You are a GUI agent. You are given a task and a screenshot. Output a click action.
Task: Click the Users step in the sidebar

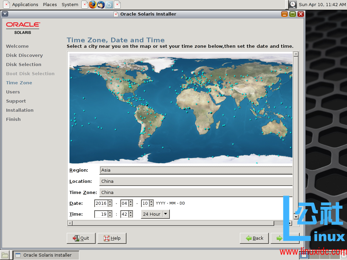(x=13, y=92)
